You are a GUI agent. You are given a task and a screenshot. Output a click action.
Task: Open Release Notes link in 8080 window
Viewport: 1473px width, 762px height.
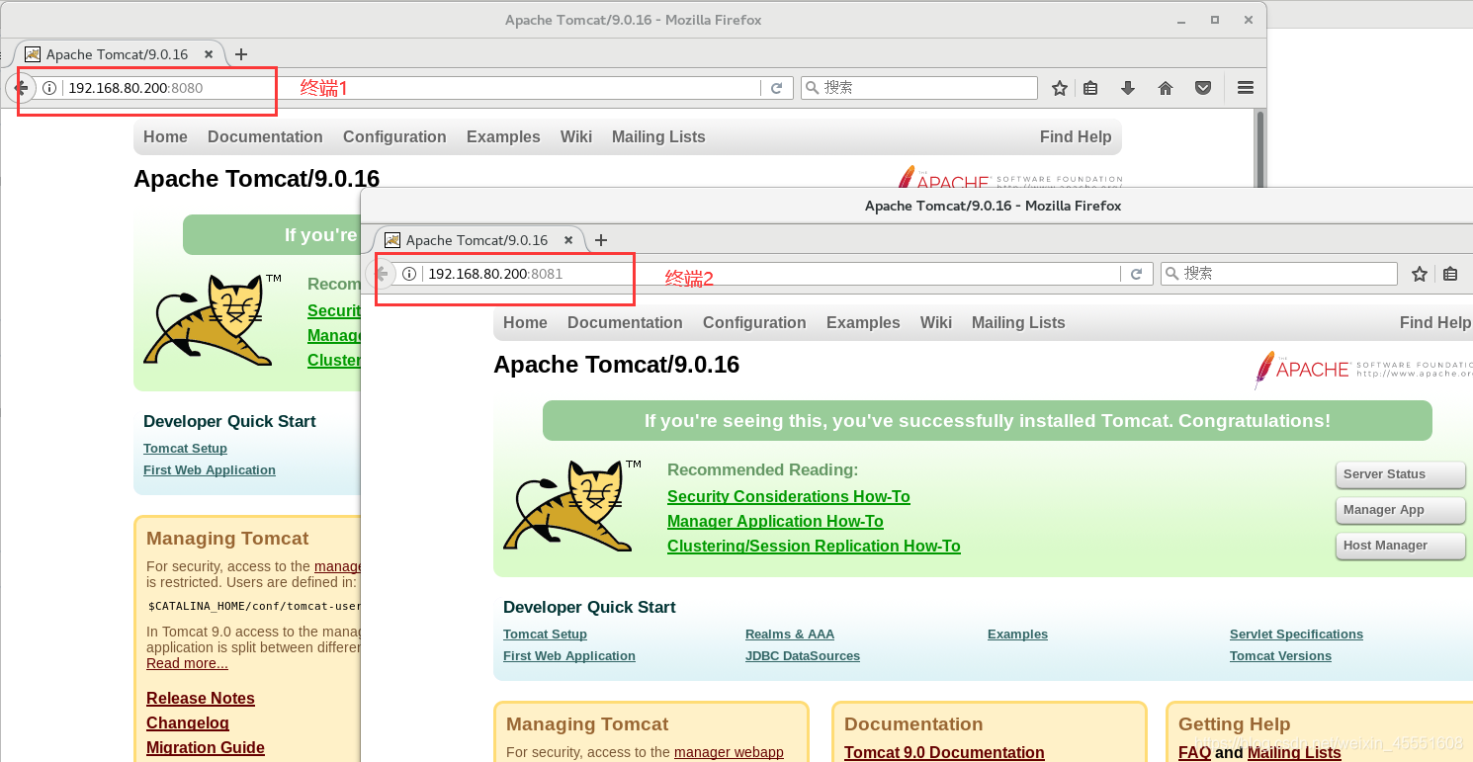pos(201,699)
